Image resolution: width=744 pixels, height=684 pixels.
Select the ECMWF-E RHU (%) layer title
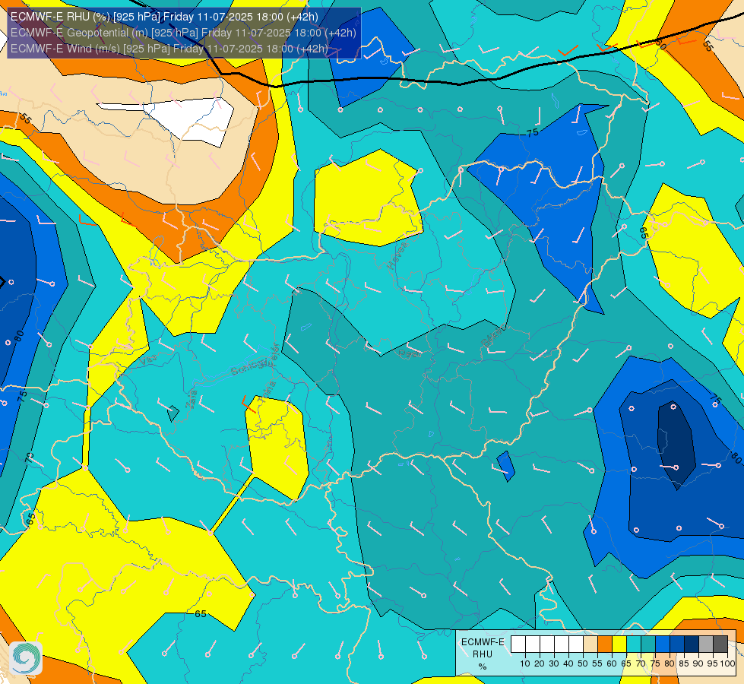164,17
